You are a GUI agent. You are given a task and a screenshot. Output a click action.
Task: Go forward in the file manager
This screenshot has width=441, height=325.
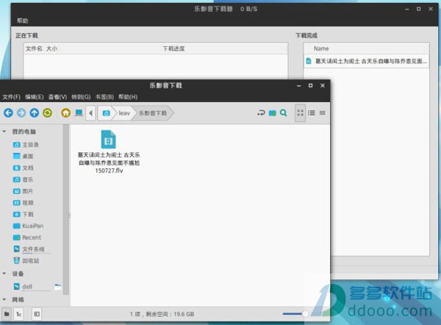pyautogui.click(x=21, y=113)
